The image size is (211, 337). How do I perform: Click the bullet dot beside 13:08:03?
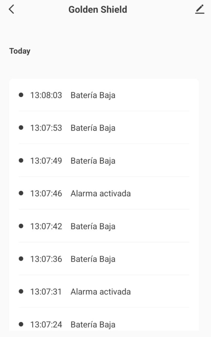click(21, 95)
